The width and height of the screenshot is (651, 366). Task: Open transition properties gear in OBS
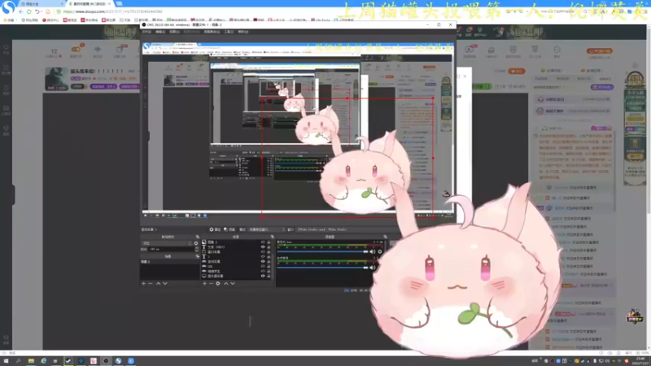[x=196, y=243]
